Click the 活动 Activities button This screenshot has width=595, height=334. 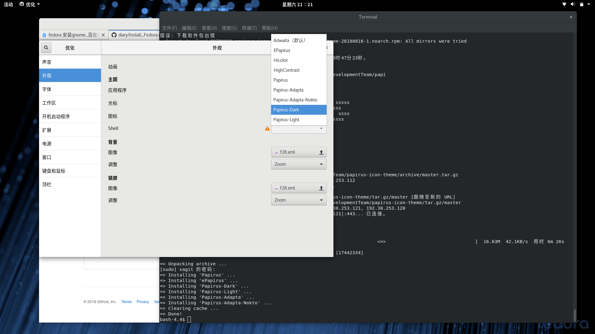[8, 4]
